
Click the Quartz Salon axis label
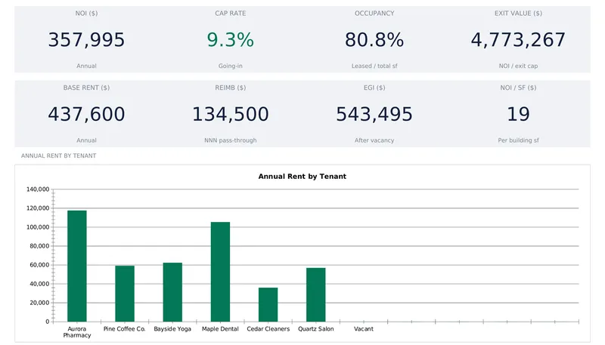316,329
